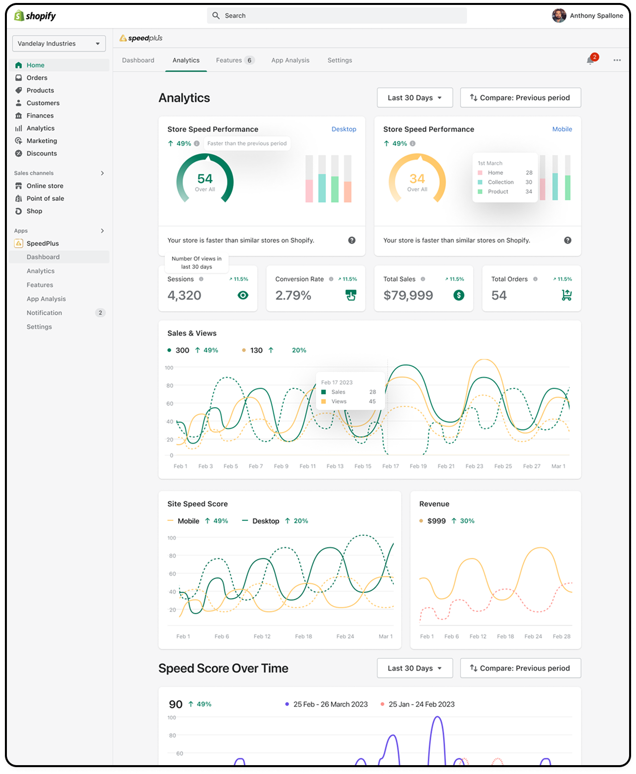This screenshot has height=774, width=636.
Task: Click the Conversion Rate icon
Action: 350,295
